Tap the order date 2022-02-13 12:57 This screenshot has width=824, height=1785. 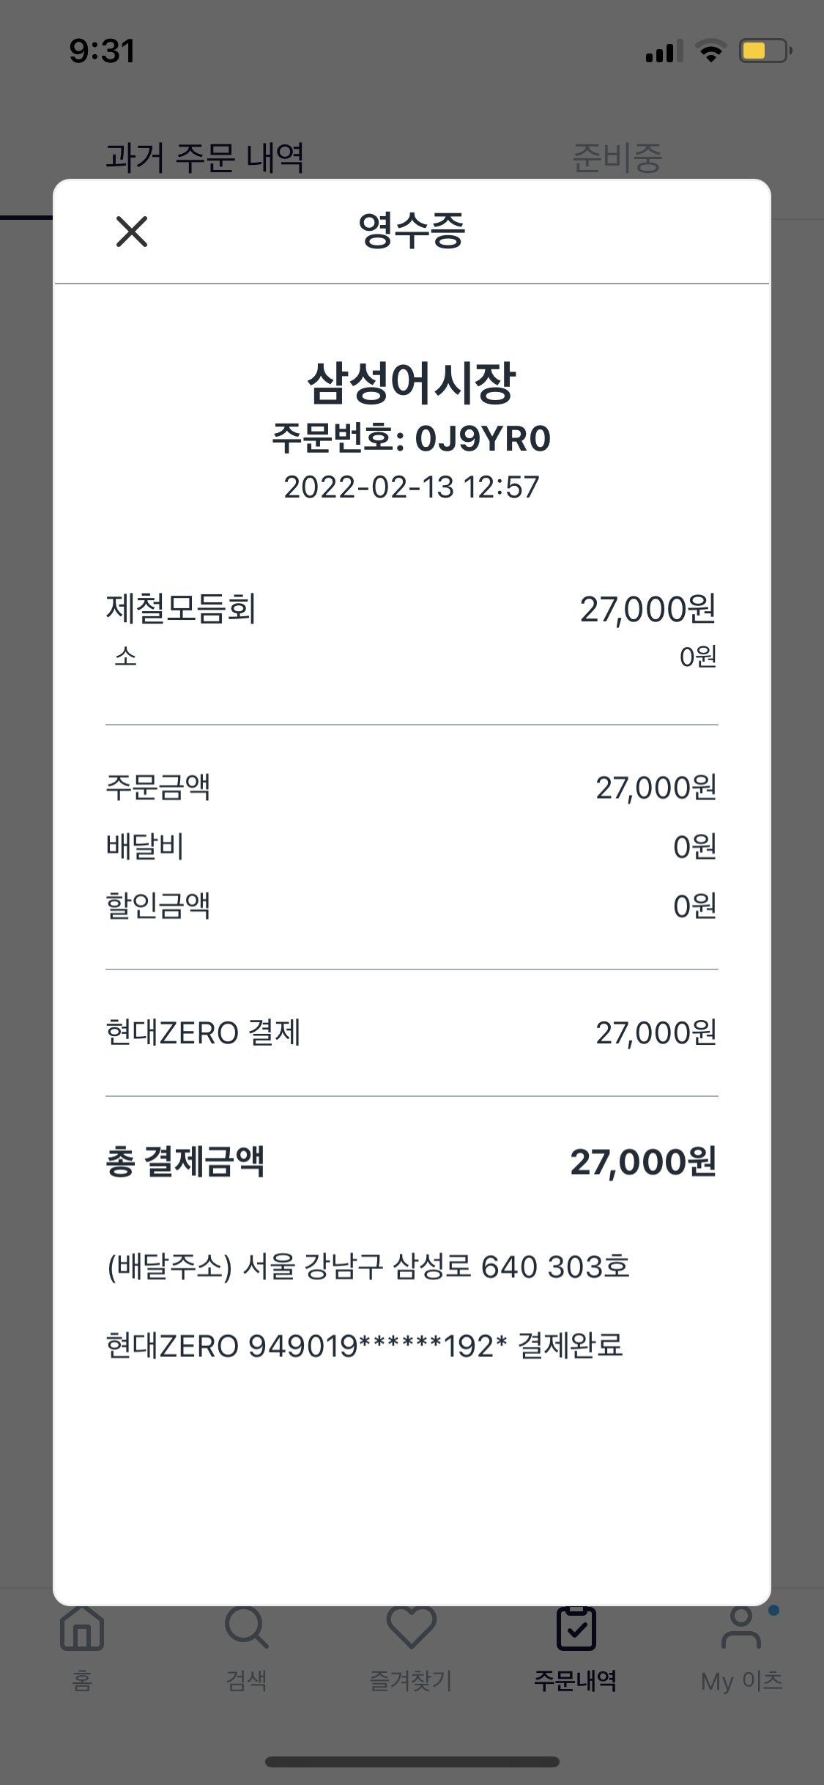point(412,487)
